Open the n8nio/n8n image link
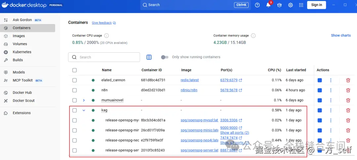Viewport: 357px width, 160px height. pyautogui.click(x=189, y=90)
